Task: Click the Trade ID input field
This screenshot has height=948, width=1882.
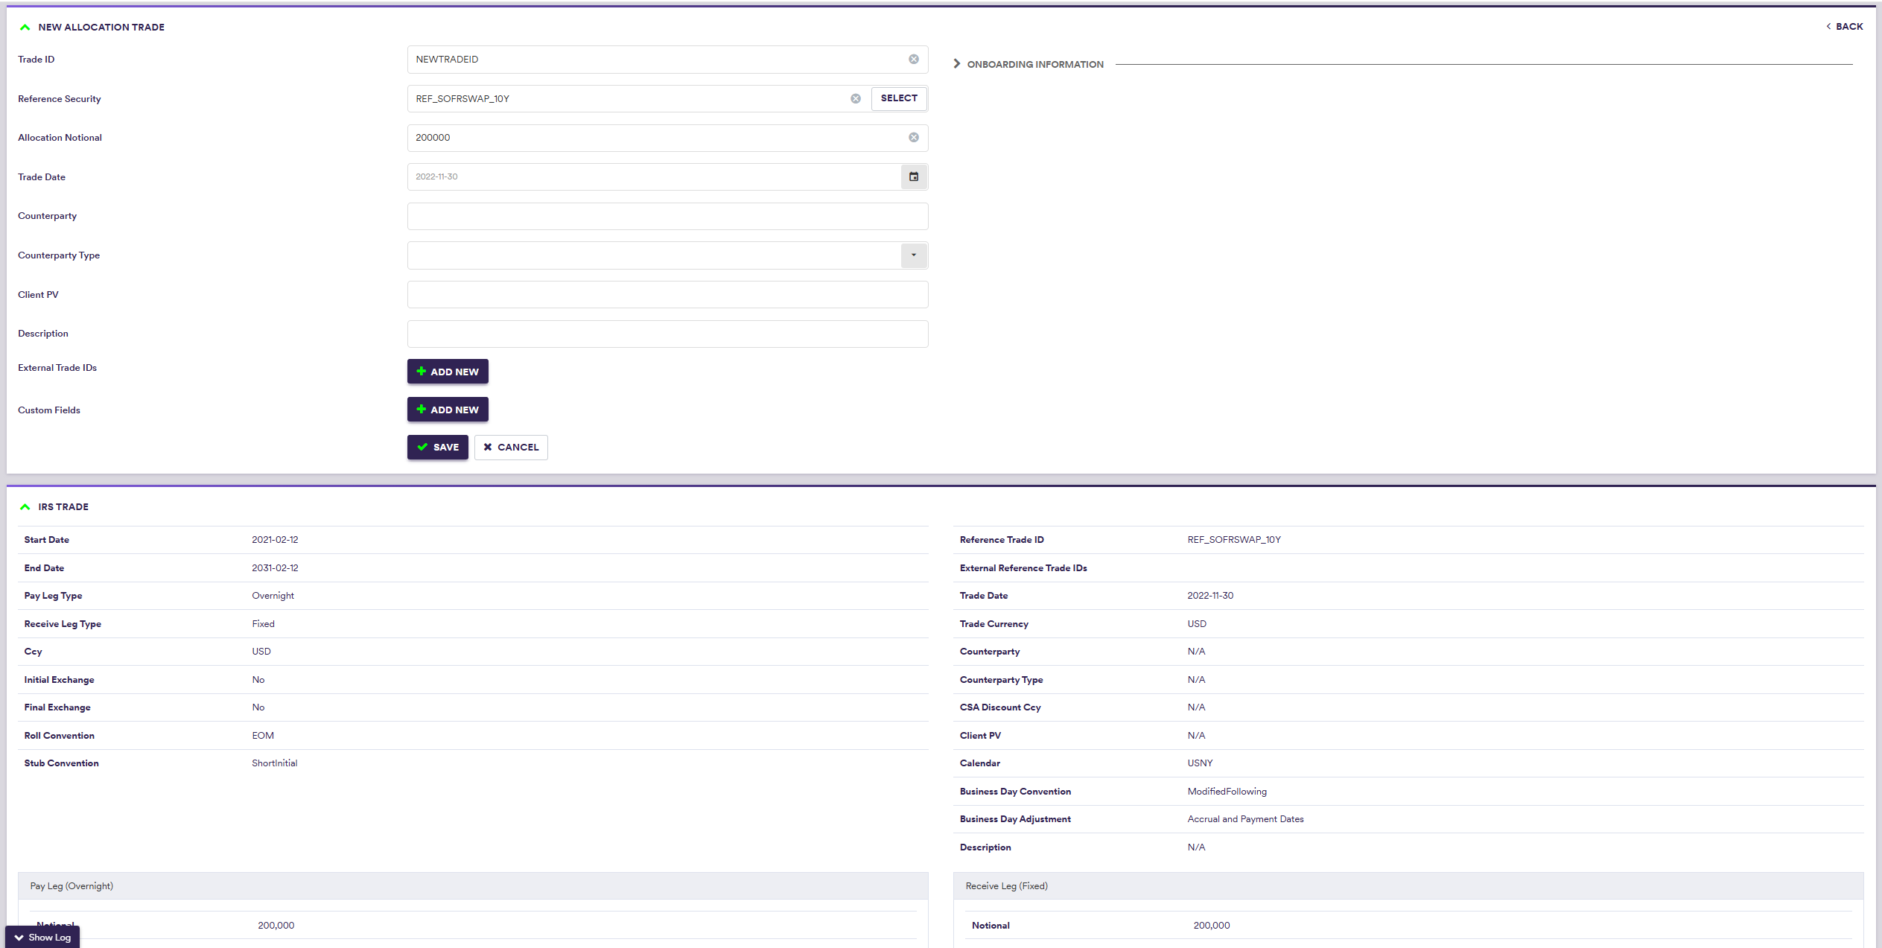Action: [655, 60]
